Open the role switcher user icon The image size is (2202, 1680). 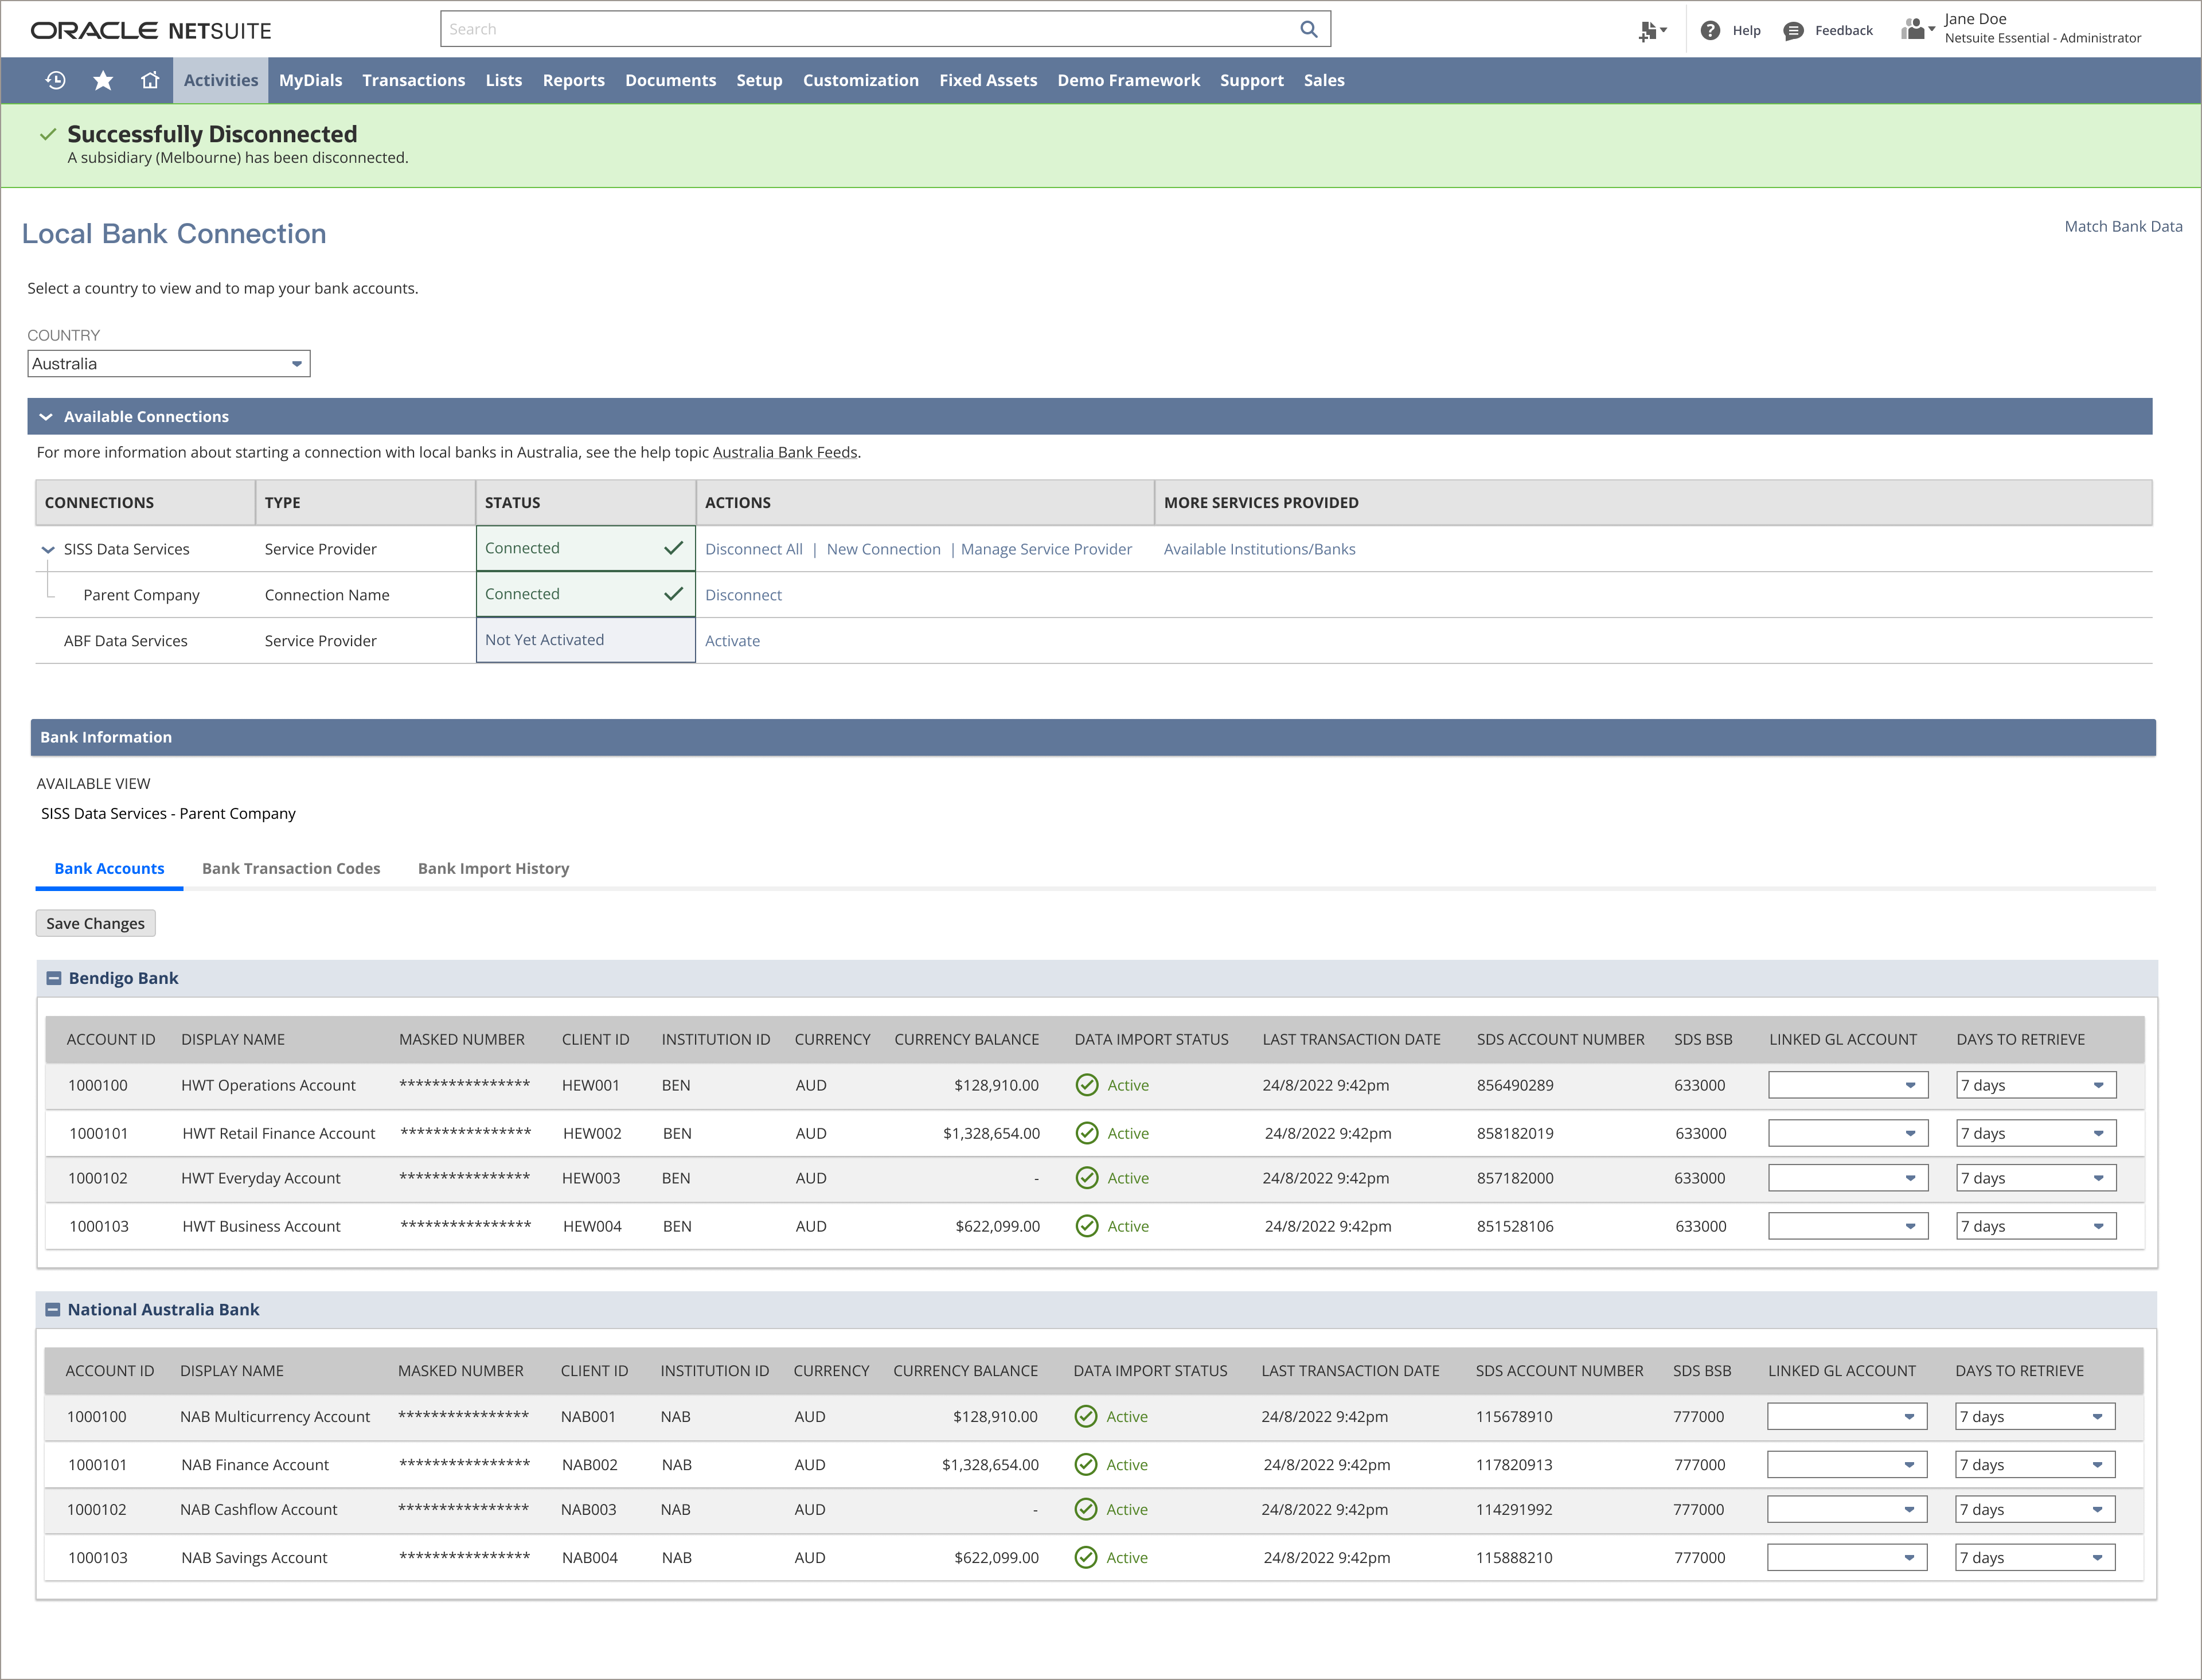[x=1917, y=29]
